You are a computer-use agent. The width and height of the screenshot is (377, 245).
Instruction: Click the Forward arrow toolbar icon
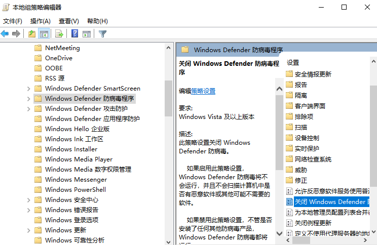click(16, 34)
